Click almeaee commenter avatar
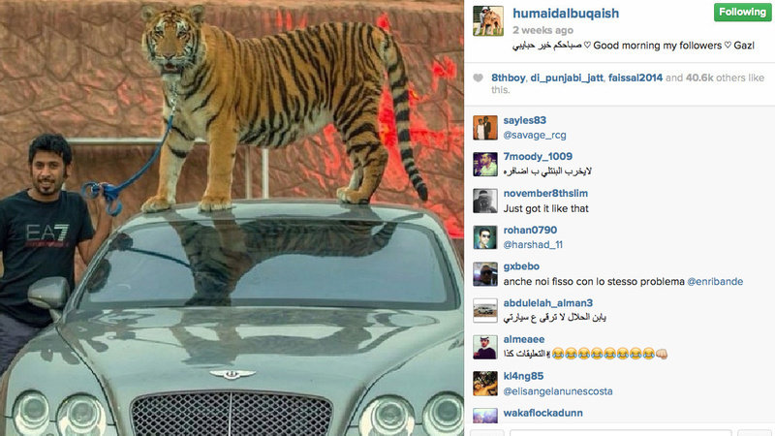The image size is (775, 436). coord(485,347)
